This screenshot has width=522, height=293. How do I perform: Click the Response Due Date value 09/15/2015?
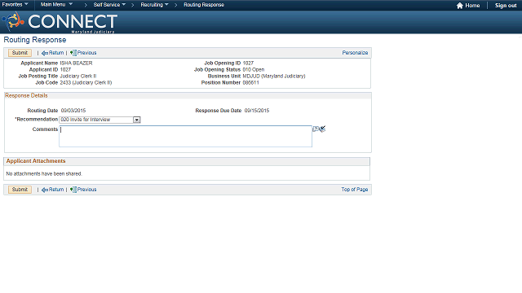[257, 111]
